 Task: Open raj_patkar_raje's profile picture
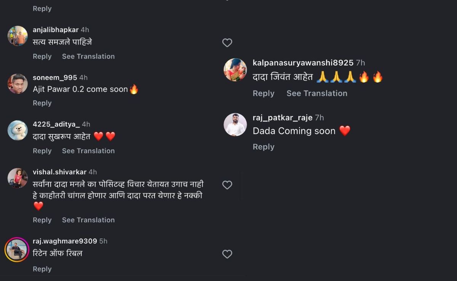[235, 125]
